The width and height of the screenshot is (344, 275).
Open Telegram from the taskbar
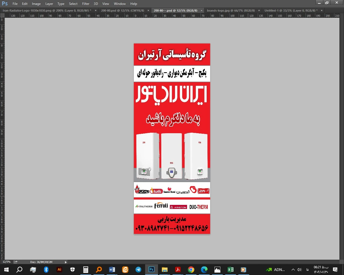click(x=138, y=270)
